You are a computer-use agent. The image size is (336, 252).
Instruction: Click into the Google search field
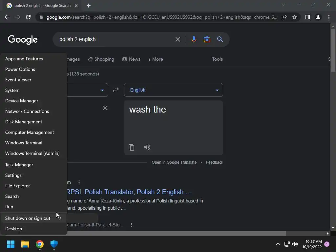(x=116, y=39)
